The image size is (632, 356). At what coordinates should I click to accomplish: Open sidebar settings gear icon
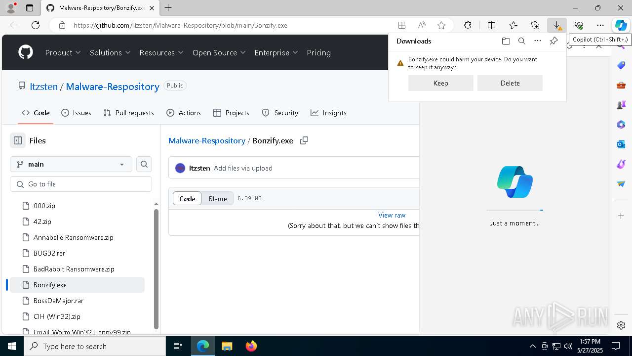point(621,325)
